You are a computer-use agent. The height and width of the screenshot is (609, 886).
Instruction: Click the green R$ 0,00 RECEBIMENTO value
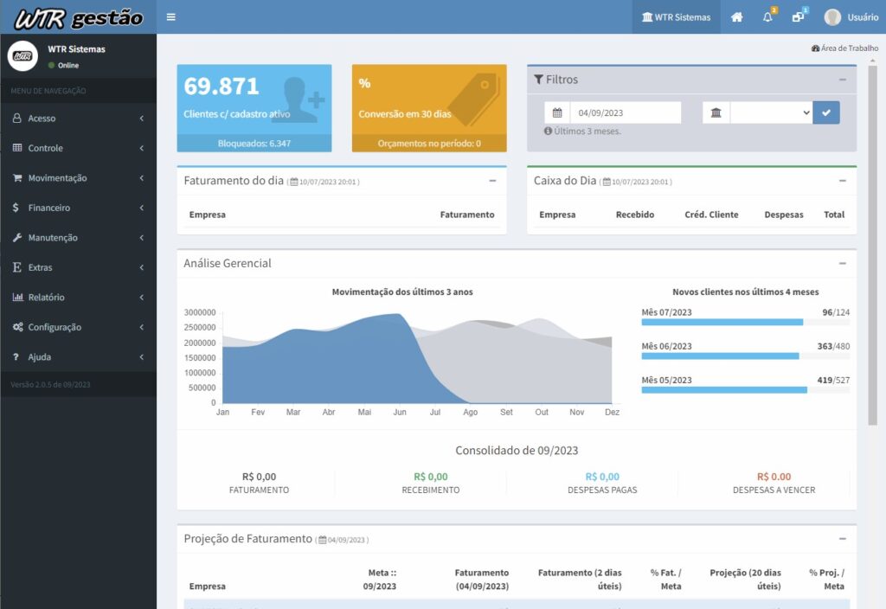431,477
